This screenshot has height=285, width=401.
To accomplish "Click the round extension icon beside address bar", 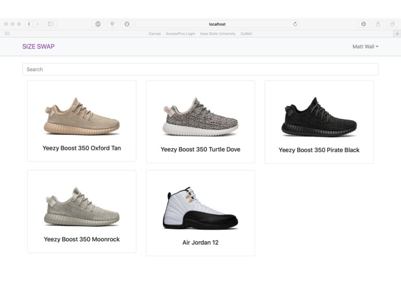I will [127, 24].
